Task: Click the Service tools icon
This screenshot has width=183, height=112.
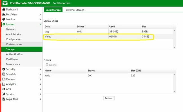Action: [x=4, y=94]
